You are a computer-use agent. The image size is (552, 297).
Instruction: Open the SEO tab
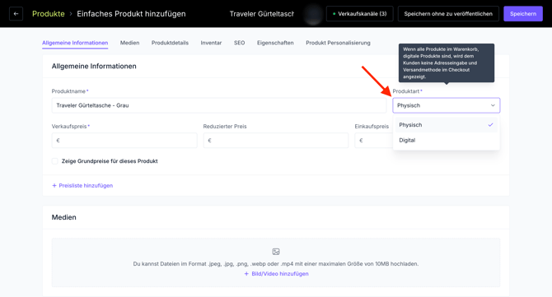(x=240, y=43)
